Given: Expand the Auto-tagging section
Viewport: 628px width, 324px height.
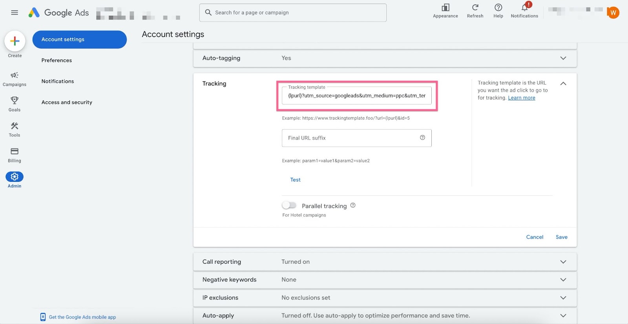Looking at the screenshot, I should click(x=563, y=58).
